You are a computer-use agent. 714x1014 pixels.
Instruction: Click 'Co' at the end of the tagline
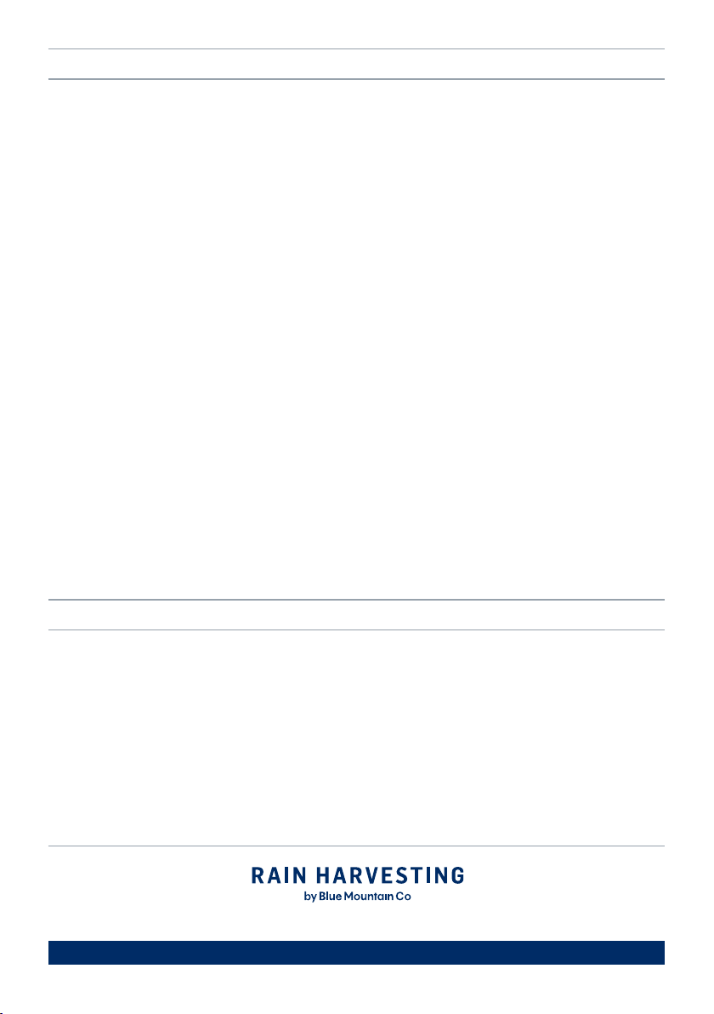(403, 897)
